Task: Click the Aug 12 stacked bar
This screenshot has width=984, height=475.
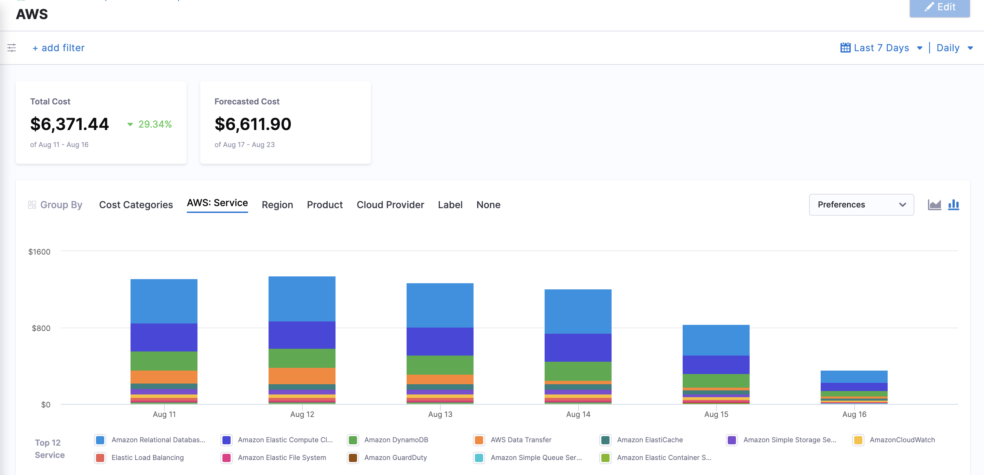Action: click(x=302, y=340)
